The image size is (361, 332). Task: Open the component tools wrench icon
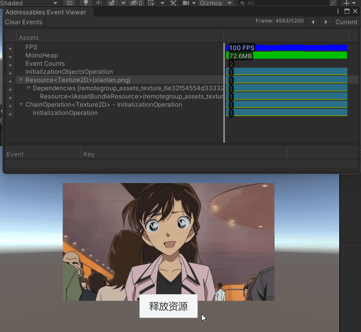coord(173,3)
